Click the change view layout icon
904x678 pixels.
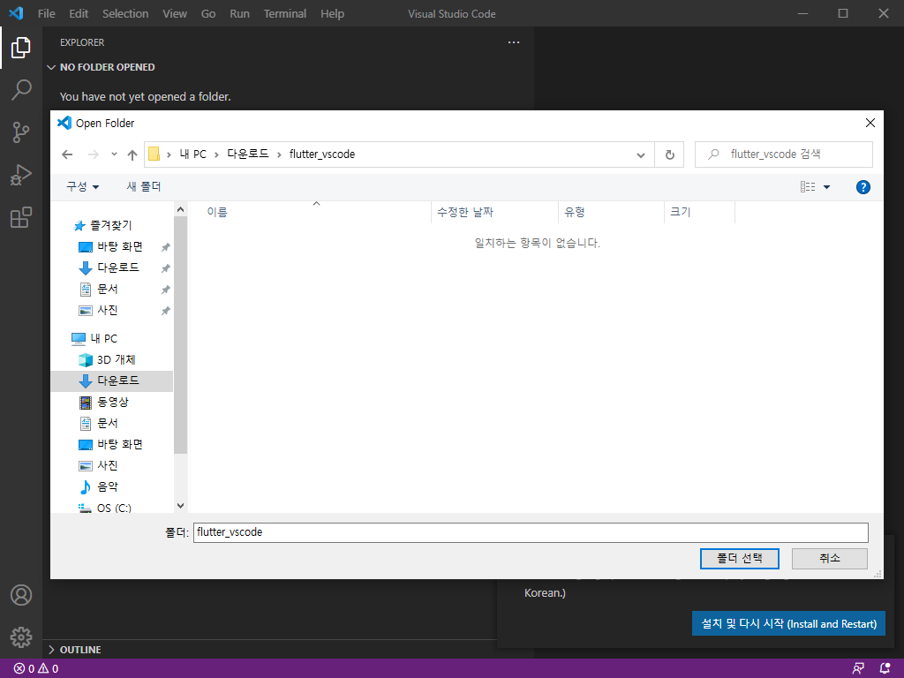(808, 187)
